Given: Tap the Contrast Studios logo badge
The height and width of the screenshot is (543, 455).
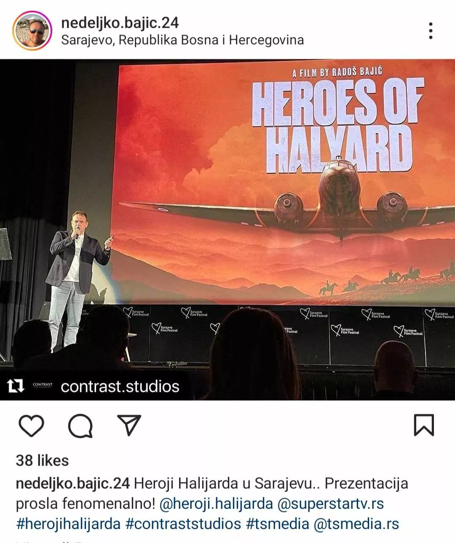Looking at the screenshot, I should pos(43,385).
